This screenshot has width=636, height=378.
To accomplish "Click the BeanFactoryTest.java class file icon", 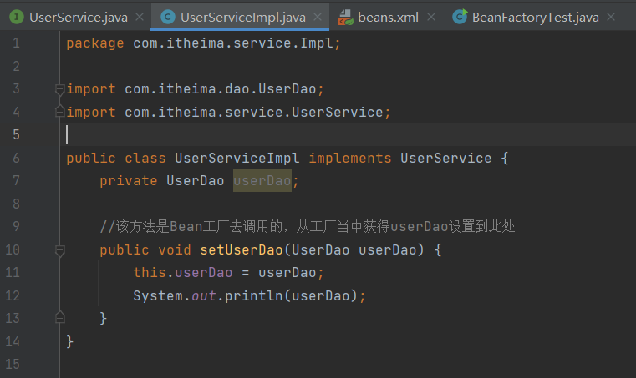I will click(x=459, y=17).
